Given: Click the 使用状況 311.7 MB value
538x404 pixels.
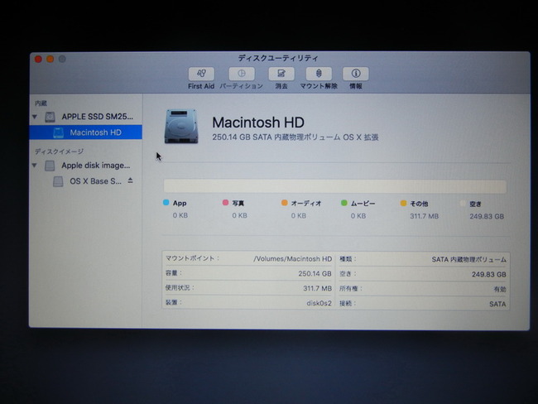Looking at the screenshot, I should click(x=317, y=288).
